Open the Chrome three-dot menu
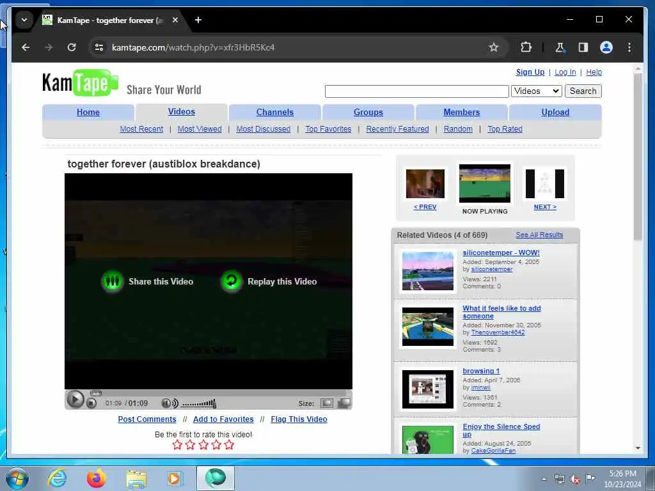 pos(629,47)
